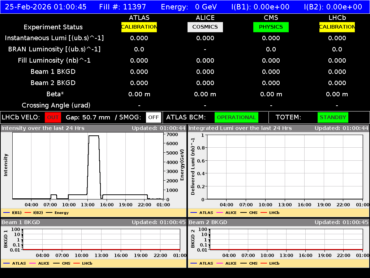Click the LHCb CALIBRATION status badge
Screen dimensions: 370x278
click(x=336, y=27)
